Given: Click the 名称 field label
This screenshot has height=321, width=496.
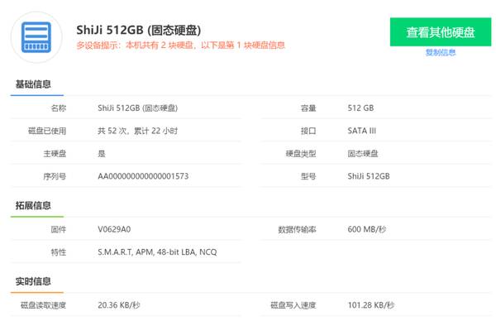Looking at the screenshot, I should 59,108.
